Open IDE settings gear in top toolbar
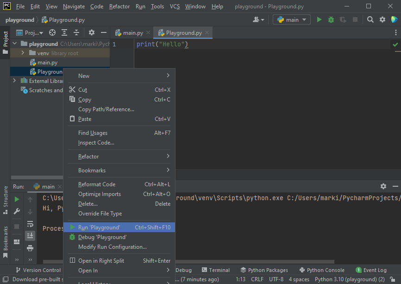The image size is (401, 284). (x=382, y=19)
